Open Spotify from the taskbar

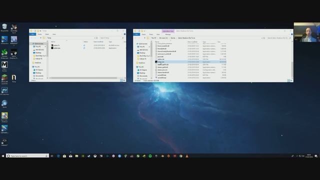click(x=150, y=156)
